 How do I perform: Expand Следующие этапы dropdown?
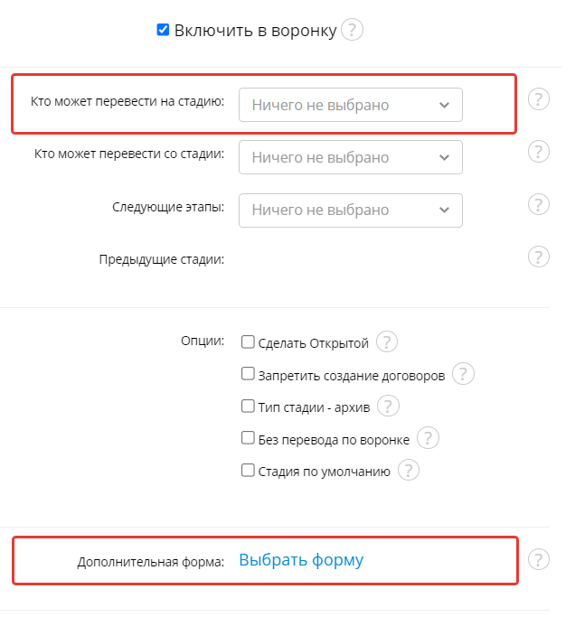(350, 210)
